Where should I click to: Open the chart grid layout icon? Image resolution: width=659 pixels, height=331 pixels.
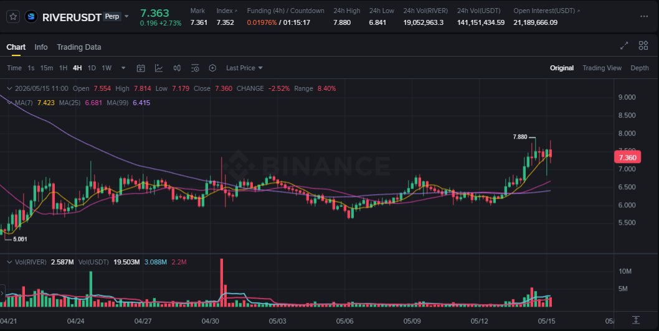[x=643, y=45]
